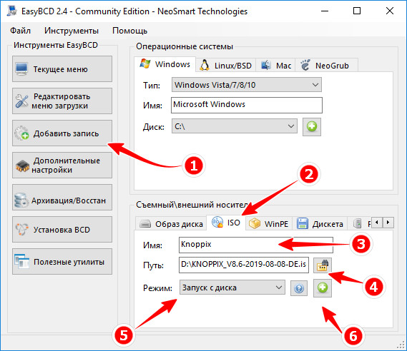
Task: Open Добавить запись section
Action: (62, 133)
